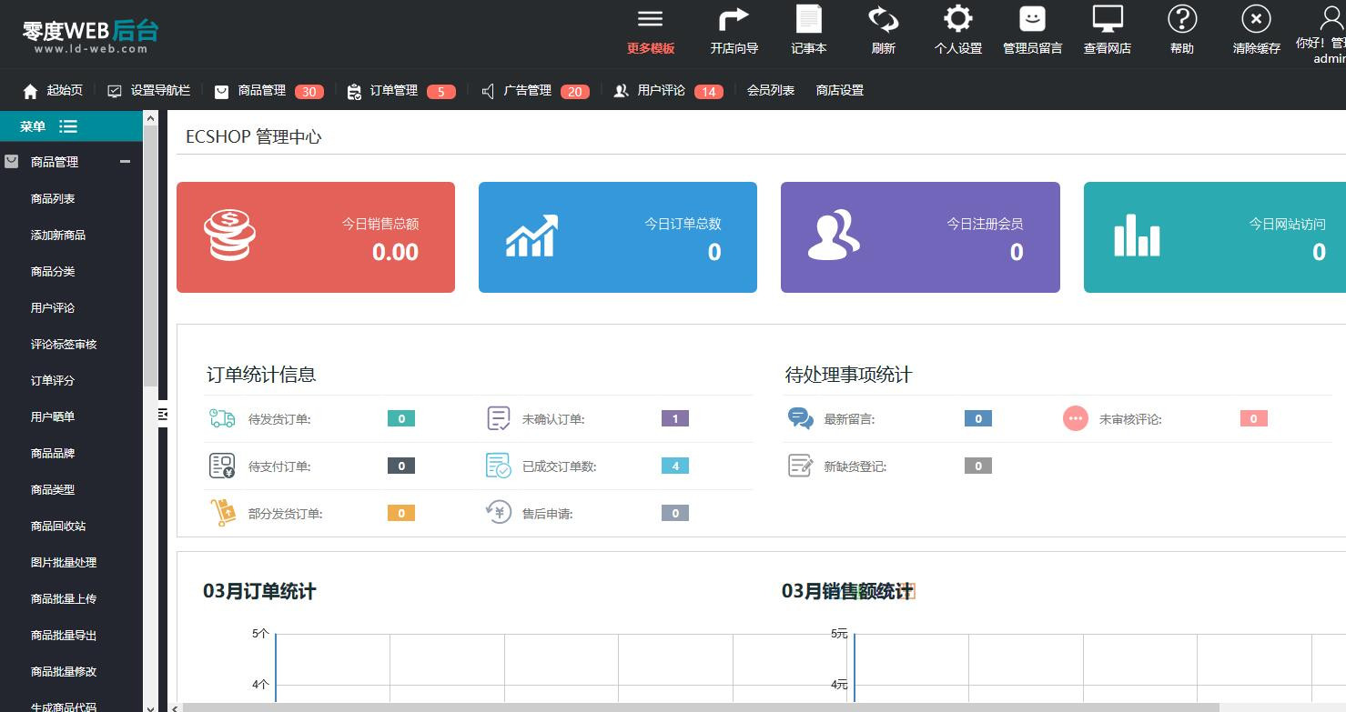Viewport: 1346px width, 712px height.
Task: Select 添加新商品 in the sidebar
Action: point(58,235)
